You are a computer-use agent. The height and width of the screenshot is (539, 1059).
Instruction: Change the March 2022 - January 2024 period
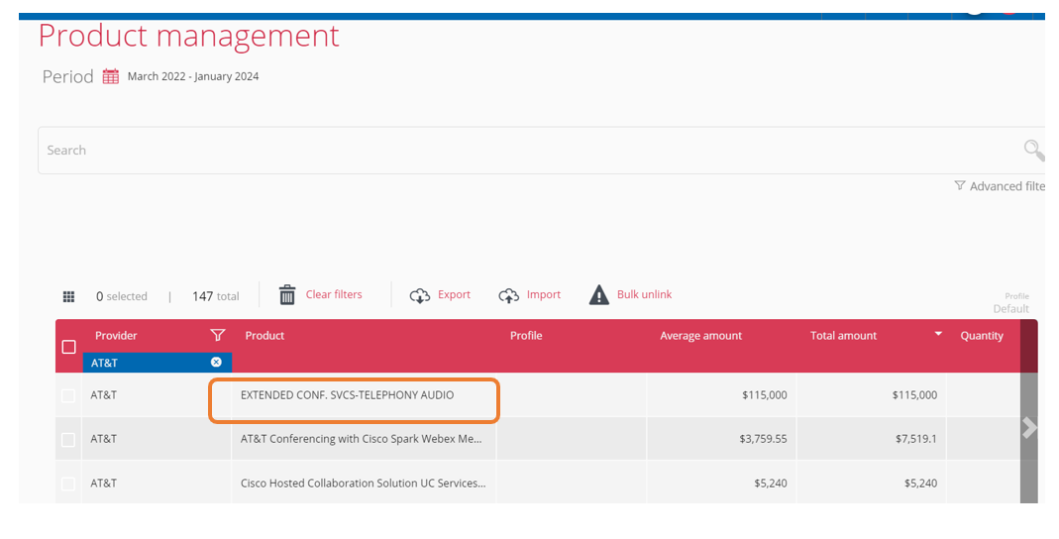193,76
